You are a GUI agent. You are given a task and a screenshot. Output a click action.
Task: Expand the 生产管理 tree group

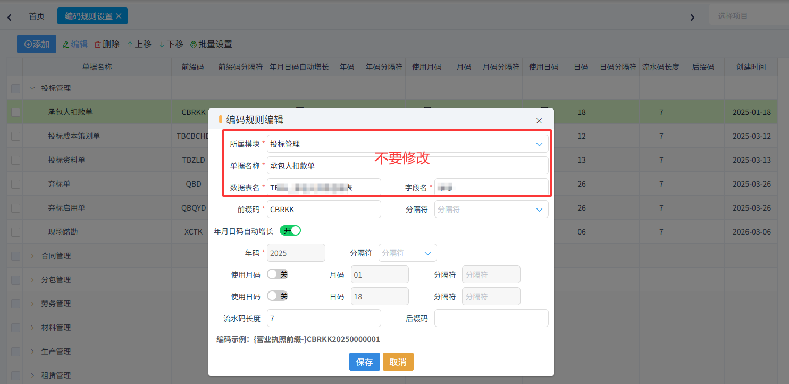click(x=32, y=352)
